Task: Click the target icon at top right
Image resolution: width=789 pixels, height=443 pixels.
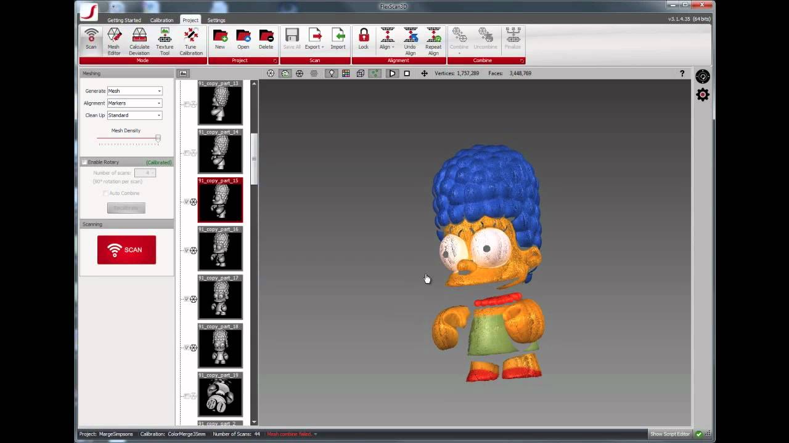Action: coord(703,76)
